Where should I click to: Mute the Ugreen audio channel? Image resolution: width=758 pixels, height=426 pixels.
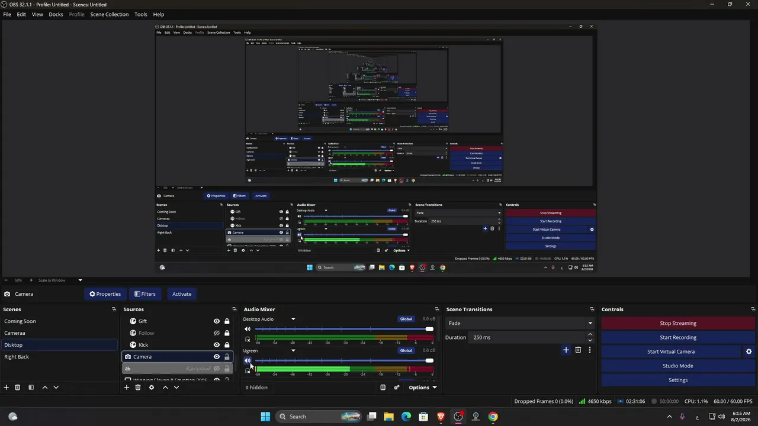248,360
